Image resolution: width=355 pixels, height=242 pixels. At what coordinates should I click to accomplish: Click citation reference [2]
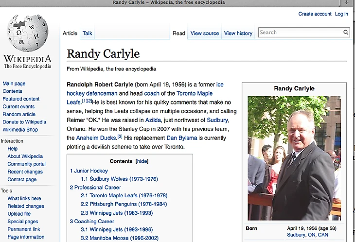tap(89, 101)
